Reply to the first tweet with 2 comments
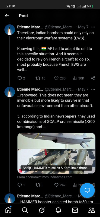Image resolution: width=100 pixels, height=217 pixels. pos(21,78)
